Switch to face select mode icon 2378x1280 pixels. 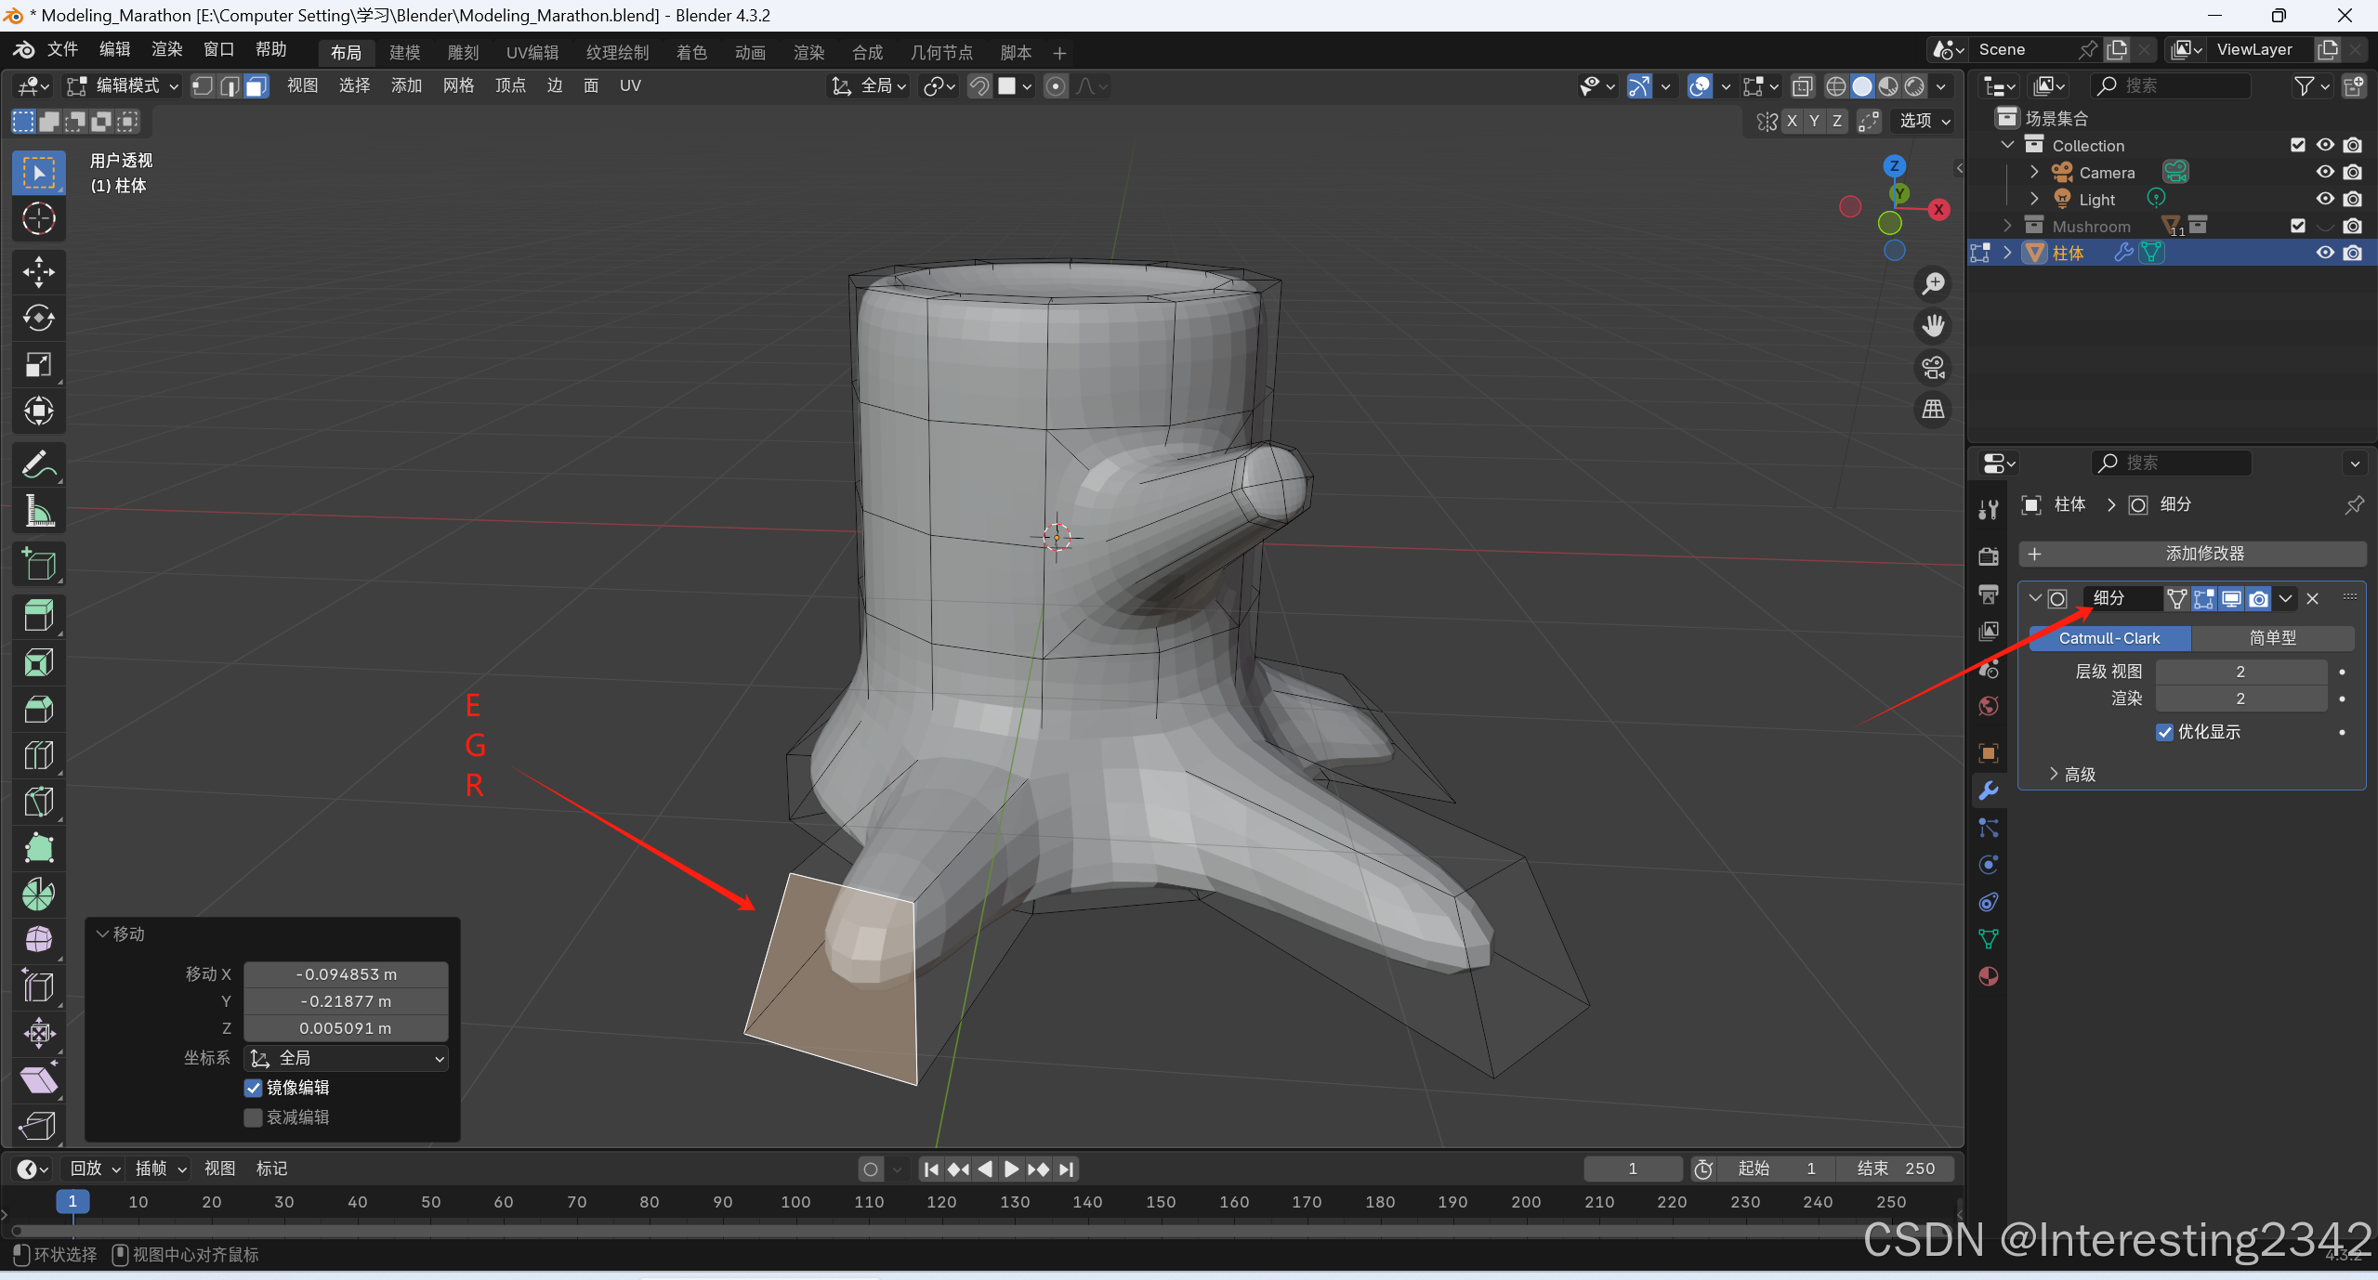[256, 86]
